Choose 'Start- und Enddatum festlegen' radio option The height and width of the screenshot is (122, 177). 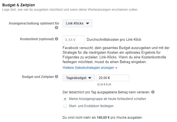[65, 106]
